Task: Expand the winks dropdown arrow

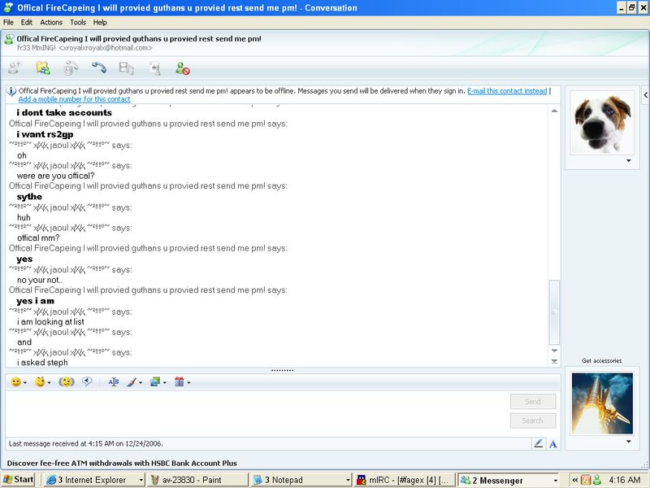Action: coord(50,382)
